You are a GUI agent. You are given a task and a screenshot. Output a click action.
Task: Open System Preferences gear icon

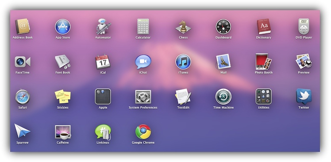[143, 97]
